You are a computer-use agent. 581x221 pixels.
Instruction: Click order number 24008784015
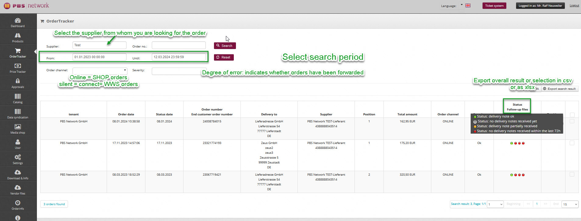tap(212, 121)
